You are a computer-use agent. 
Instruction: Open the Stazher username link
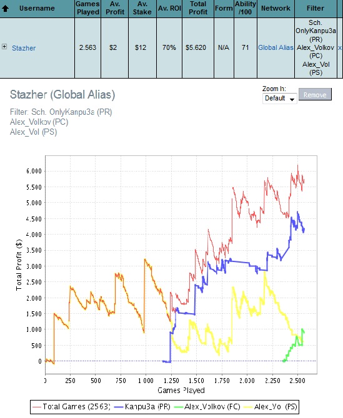tap(24, 48)
